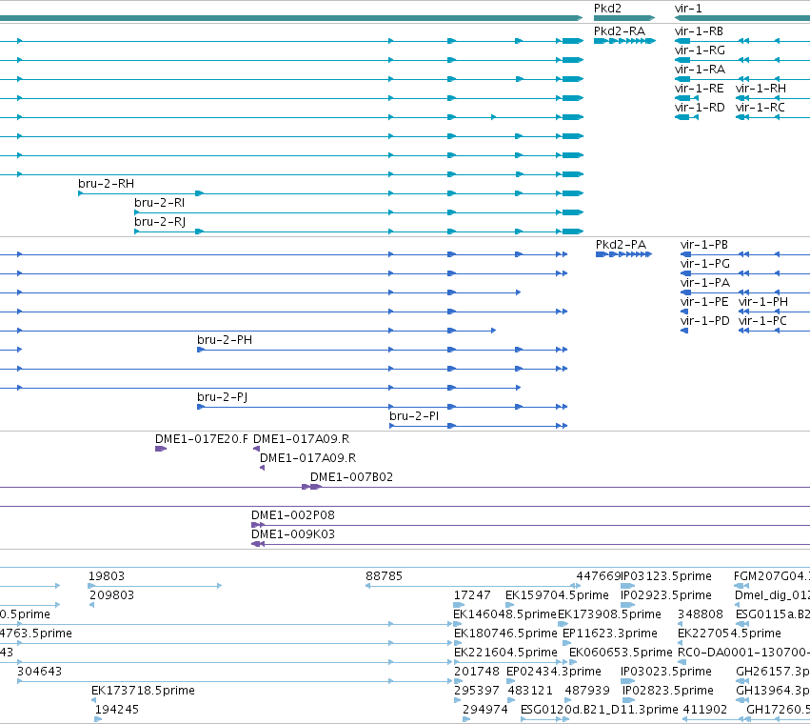Click the Pkd2-PA protein label
Image resolution: width=810 pixels, height=724 pixels.
click(x=621, y=245)
